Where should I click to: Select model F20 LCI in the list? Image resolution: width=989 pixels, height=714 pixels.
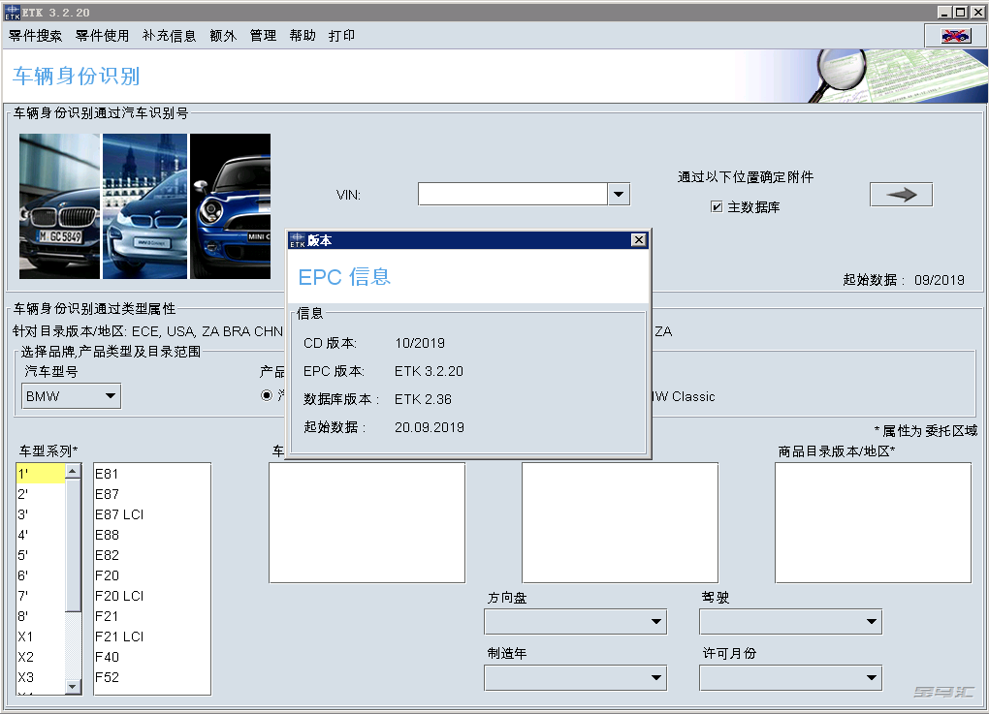152,596
